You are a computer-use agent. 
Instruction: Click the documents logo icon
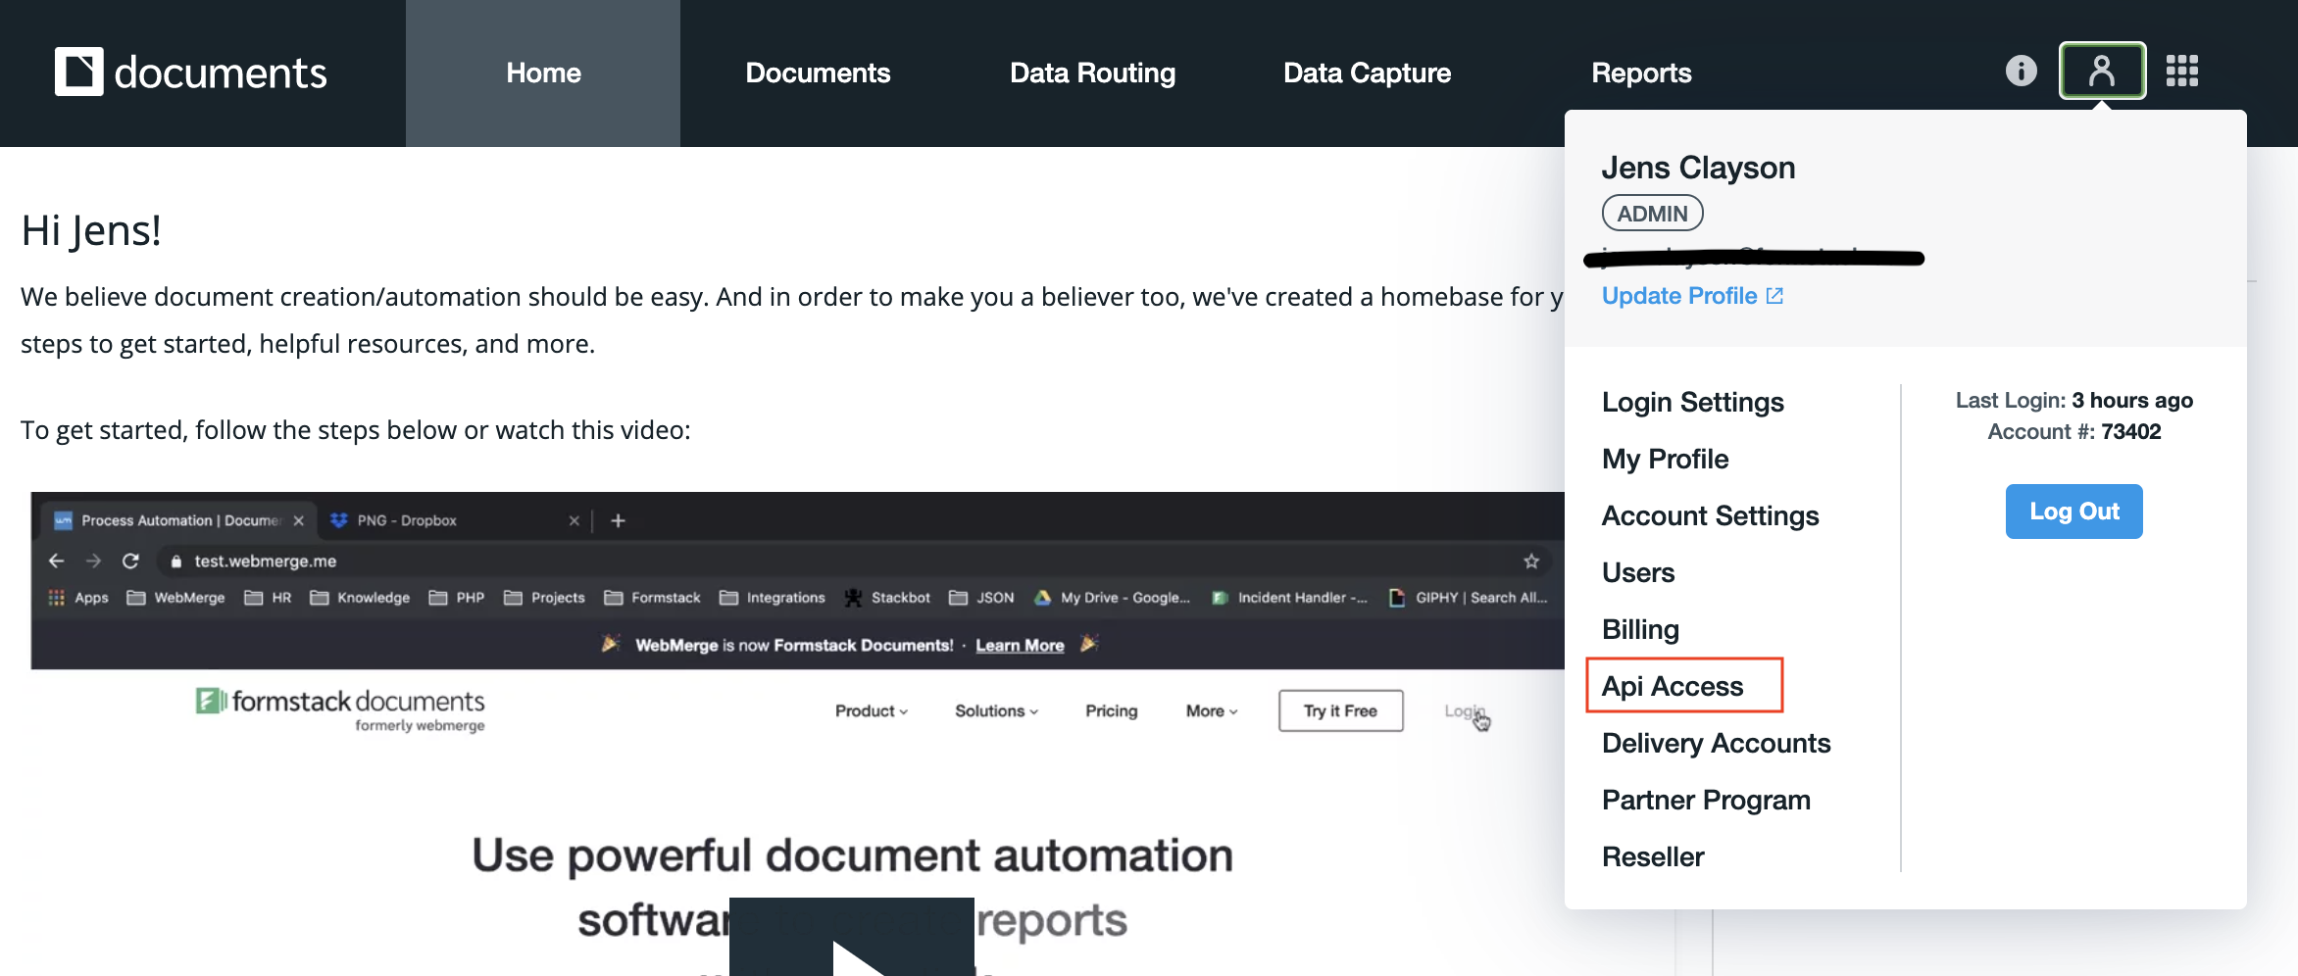tap(79, 72)
